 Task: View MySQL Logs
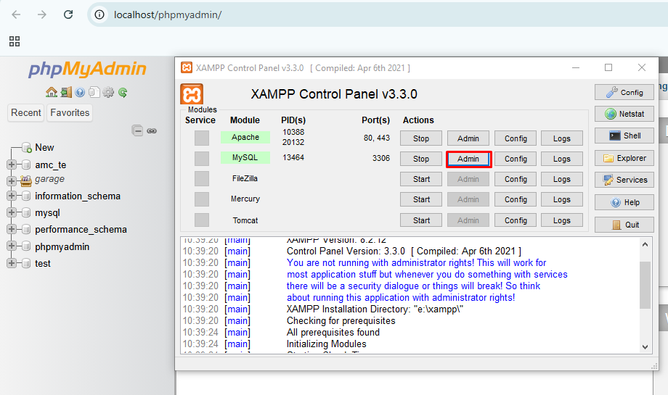(562, 159)
